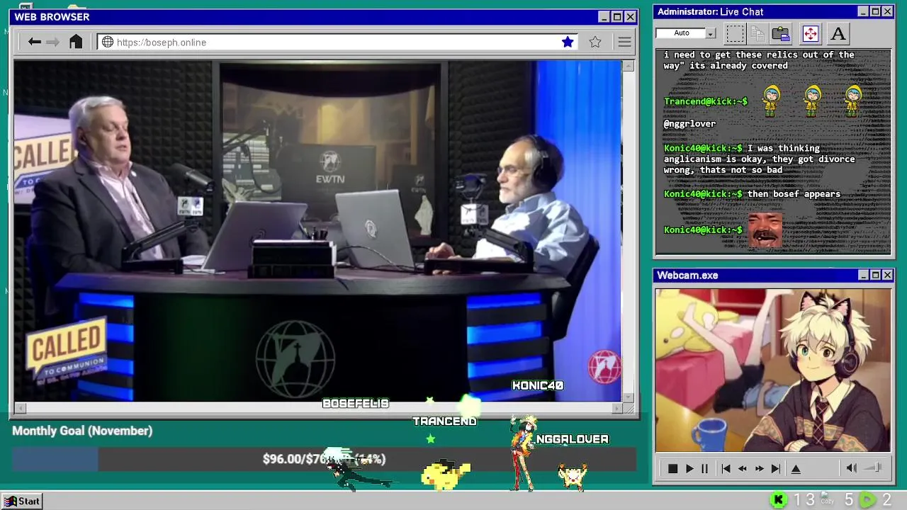Viewport: 907px width, 510px height.
Task: Click the KONIC40 name label
Action: [x=538, y=385]
